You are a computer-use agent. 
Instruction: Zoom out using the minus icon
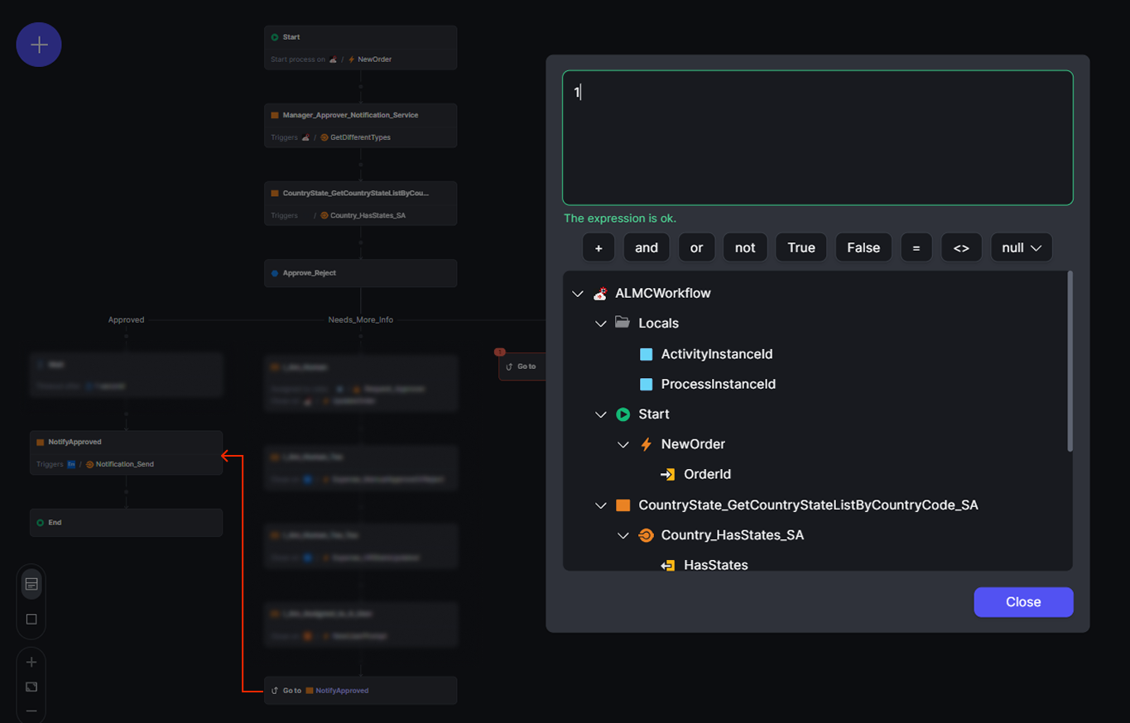tap(31, 711)
